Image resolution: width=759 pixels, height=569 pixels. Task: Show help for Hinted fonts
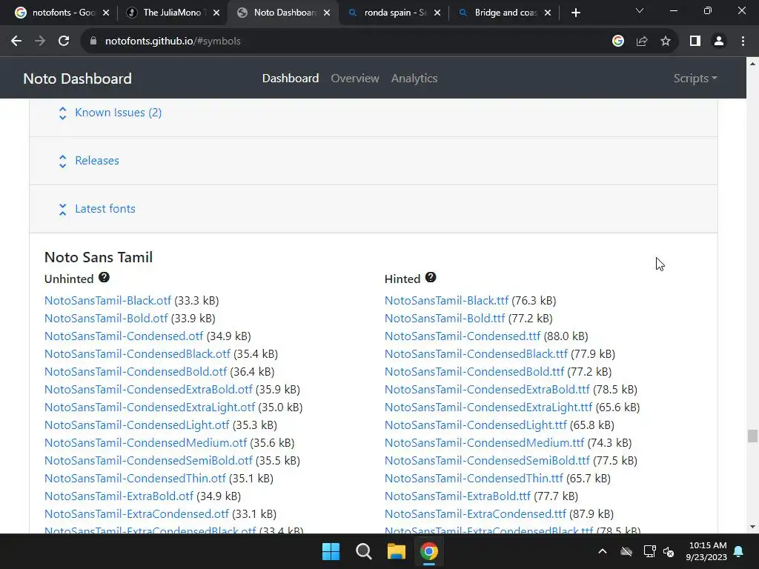coord(431,277)
